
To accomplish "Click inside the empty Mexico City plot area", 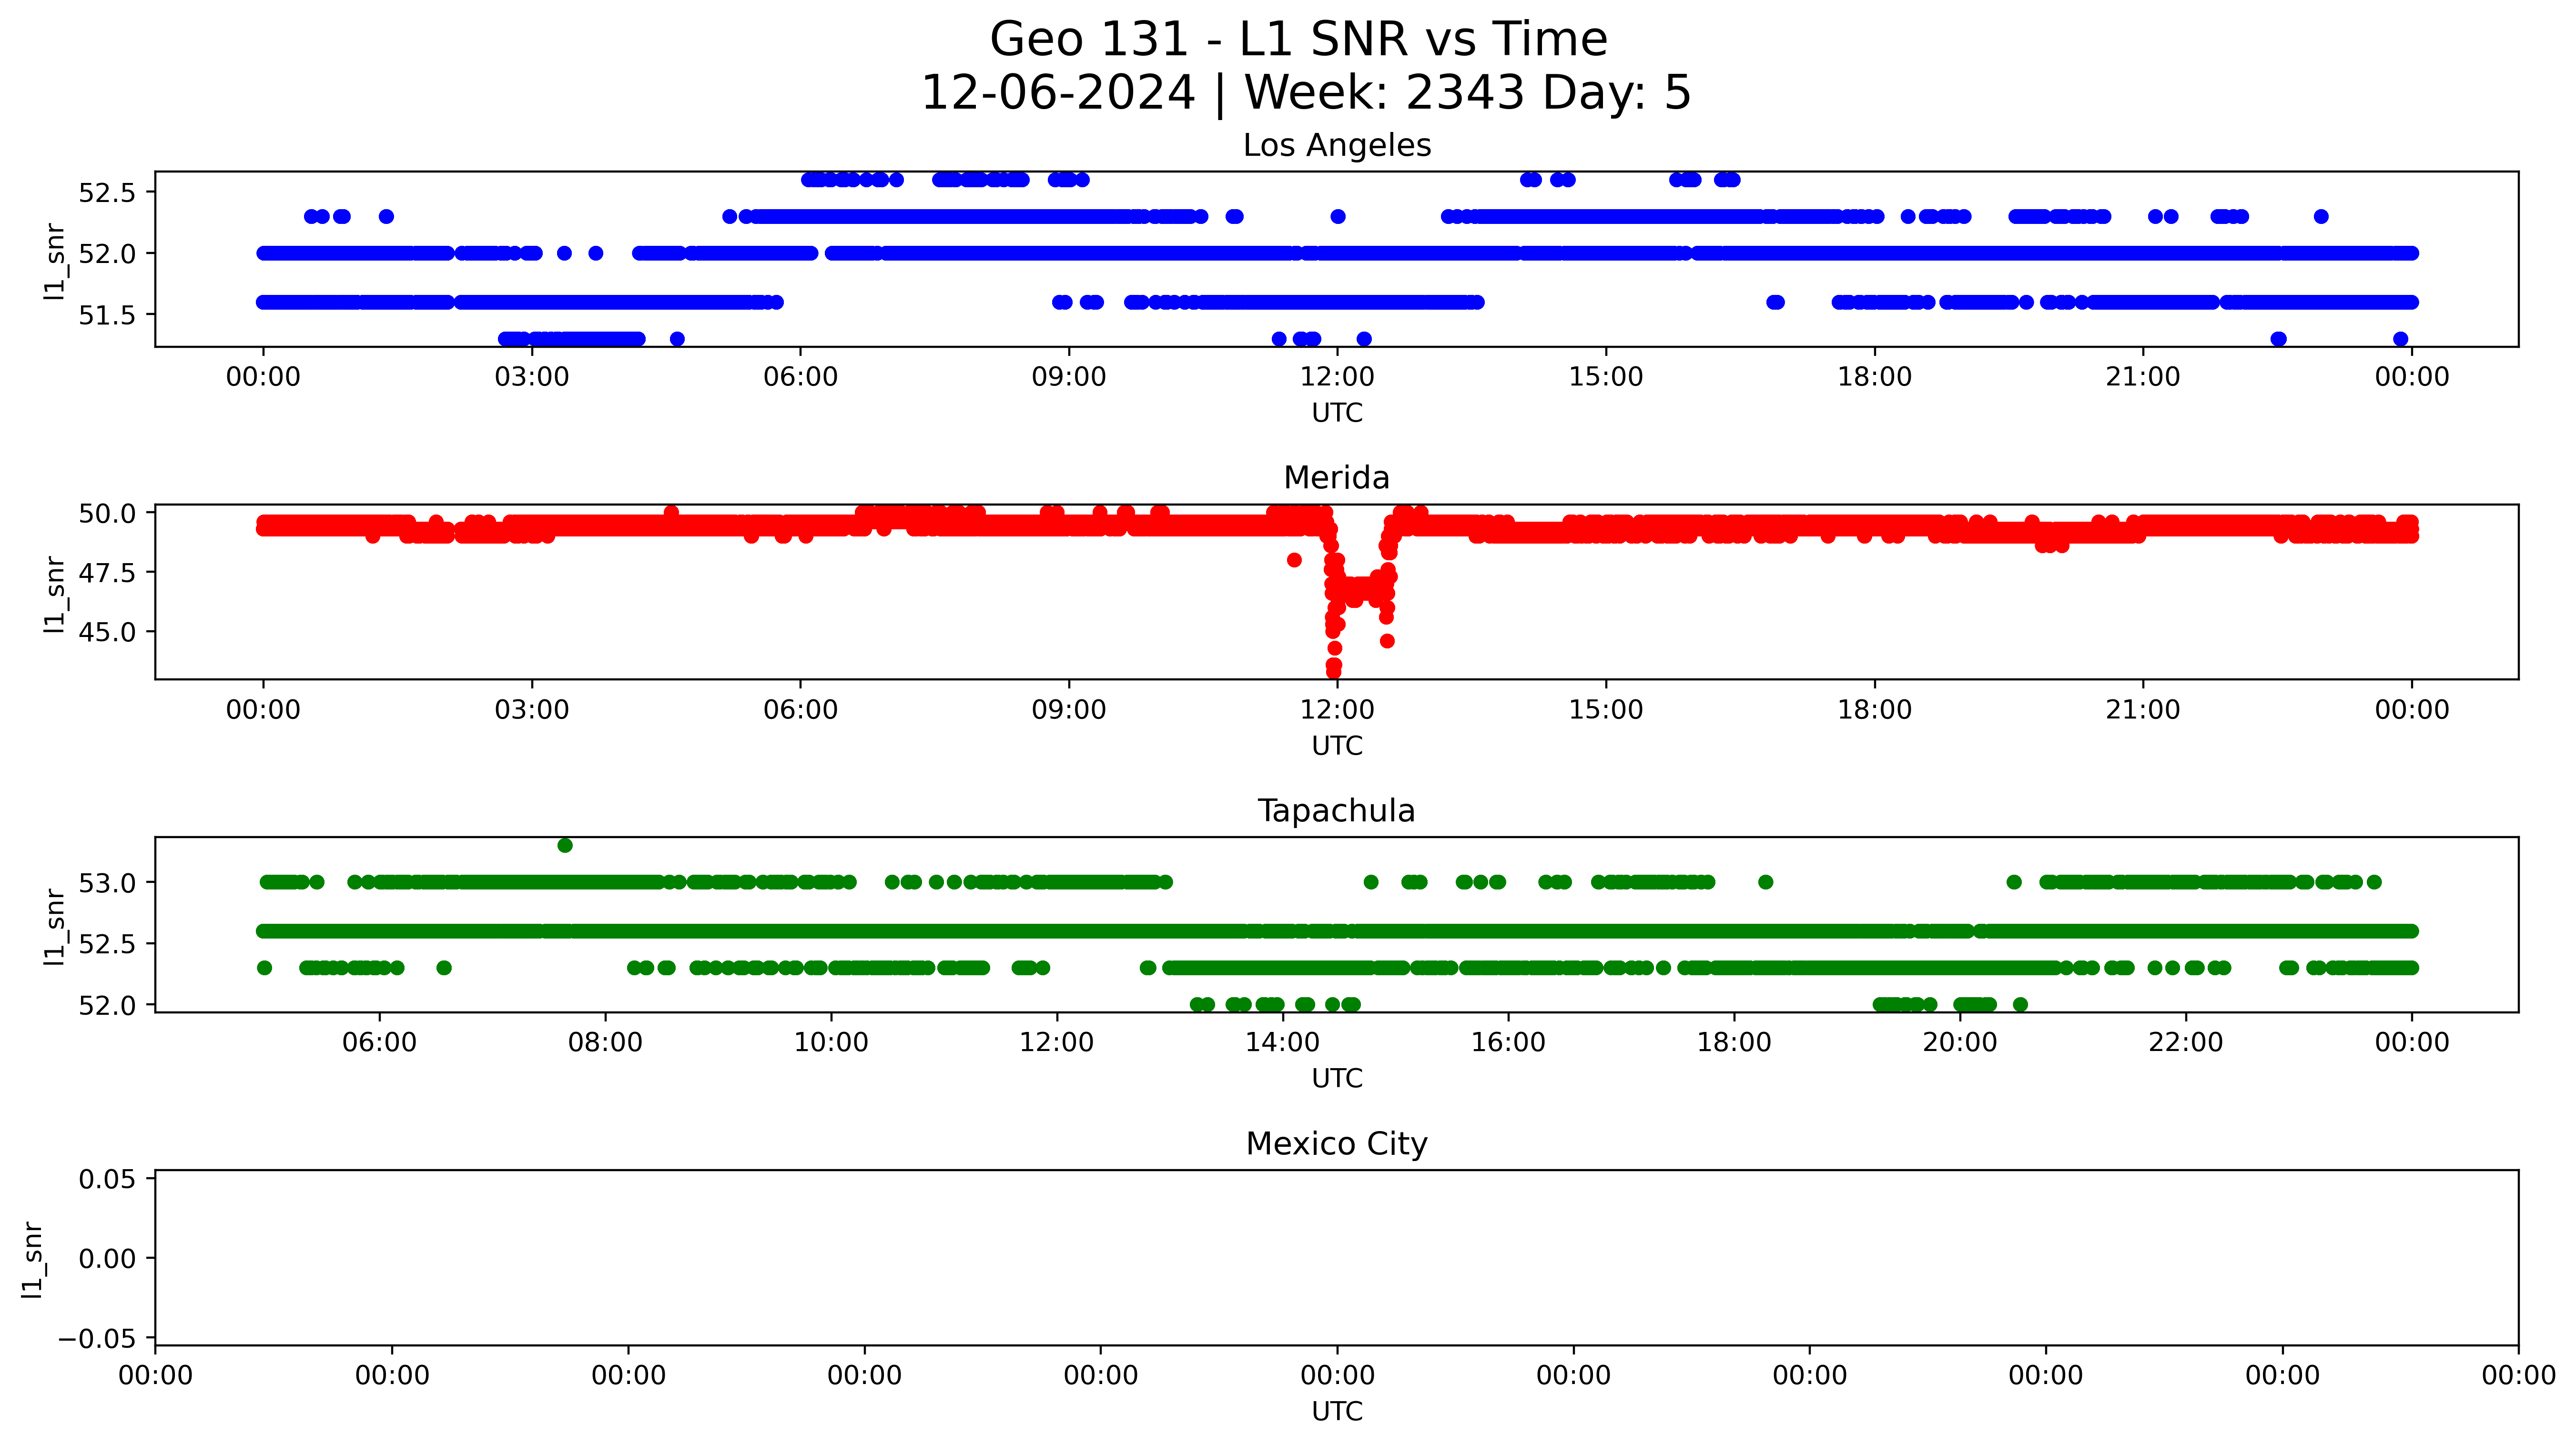I will (1336, 1258).
